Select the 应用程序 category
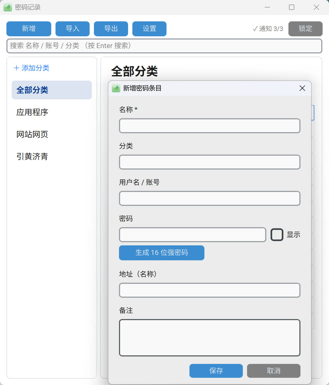The image size is (329, 385). coord(52,112)
